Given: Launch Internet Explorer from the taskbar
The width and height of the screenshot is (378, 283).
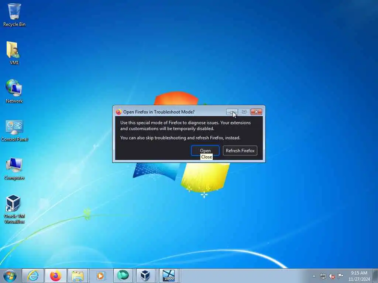Looking at the screenshot, I should (x=33, y=276).
